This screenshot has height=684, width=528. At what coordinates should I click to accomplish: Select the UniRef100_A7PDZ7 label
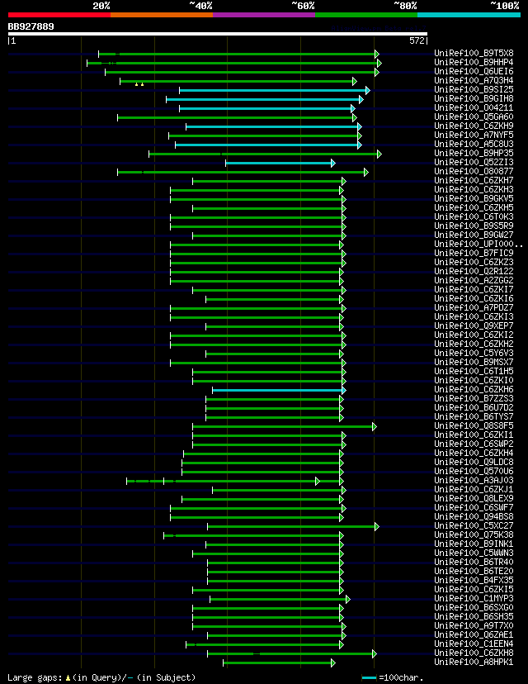pos(474,308)
